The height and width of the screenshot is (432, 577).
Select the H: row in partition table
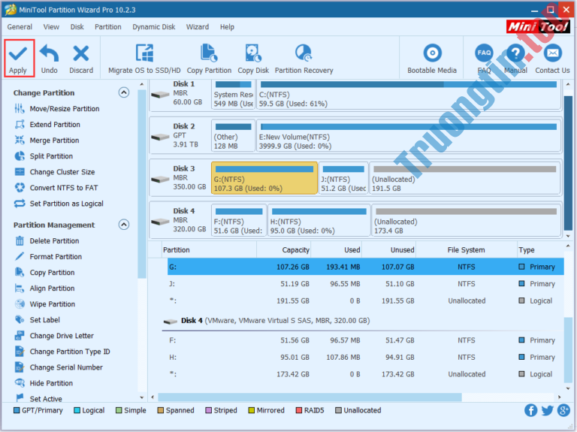coord(365,358)
